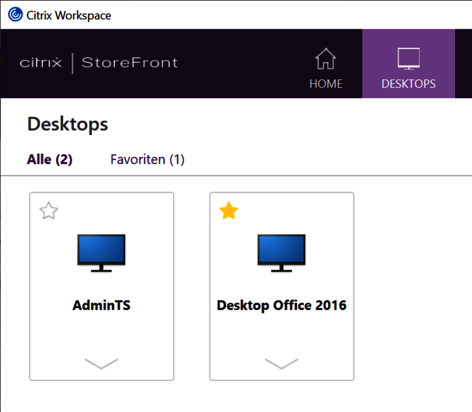Add AdminTS to favorites with the star
472x412 pixels.
pos(49,211)
